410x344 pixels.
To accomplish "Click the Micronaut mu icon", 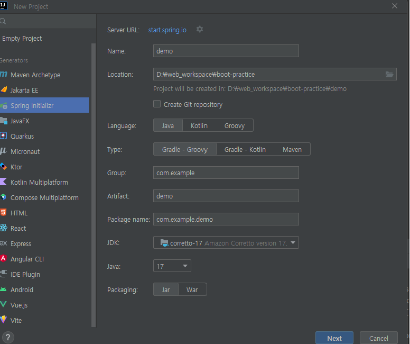I will [4, 151].
